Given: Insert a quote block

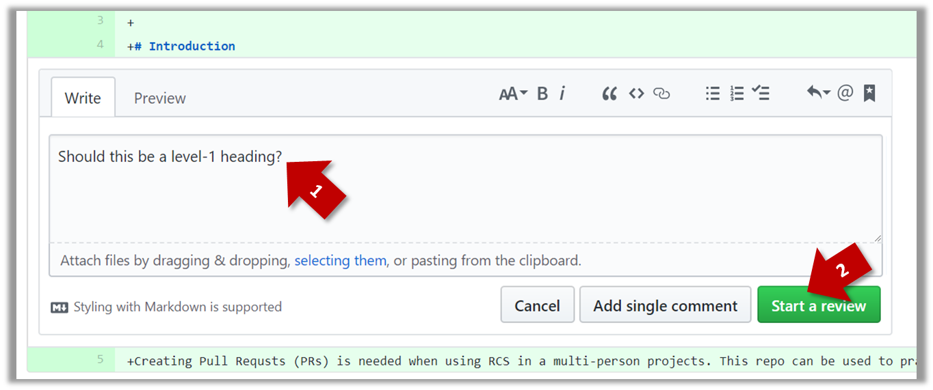Looking at the screenshot, I should click(609, 94).
